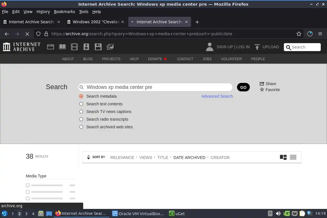
Task: Click the Favorite link
Action: 270,90
